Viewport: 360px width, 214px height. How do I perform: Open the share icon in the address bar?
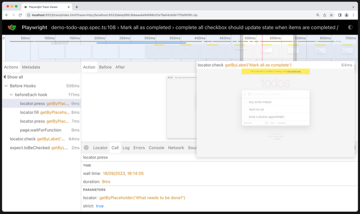[324, 15]
